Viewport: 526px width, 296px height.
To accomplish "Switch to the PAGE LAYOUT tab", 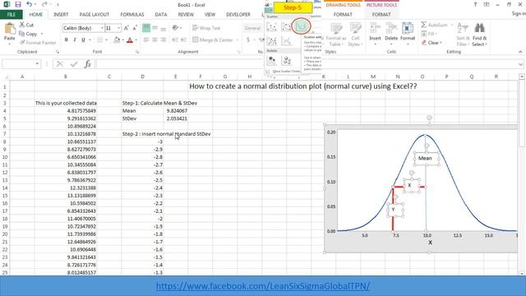I will click(x=95, y=15).
